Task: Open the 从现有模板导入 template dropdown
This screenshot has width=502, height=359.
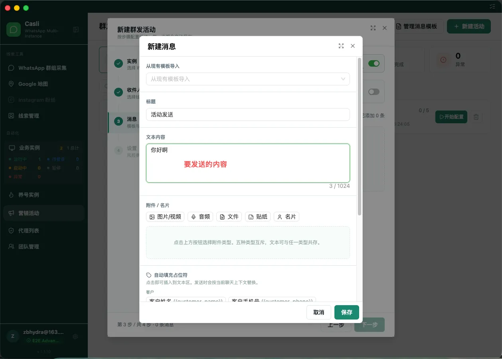Action: (x=248, y=79)
